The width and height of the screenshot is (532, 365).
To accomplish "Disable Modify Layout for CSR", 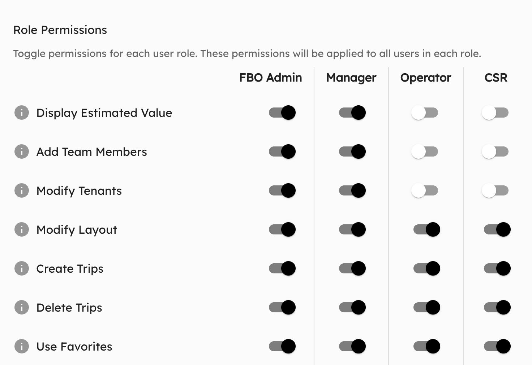I will point(496,229).
